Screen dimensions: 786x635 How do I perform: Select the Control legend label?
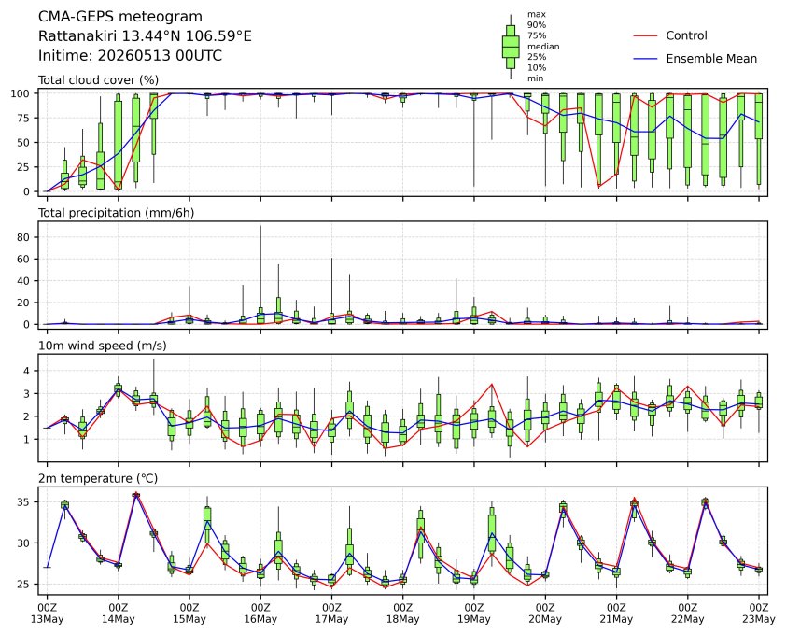pos(686,35)
